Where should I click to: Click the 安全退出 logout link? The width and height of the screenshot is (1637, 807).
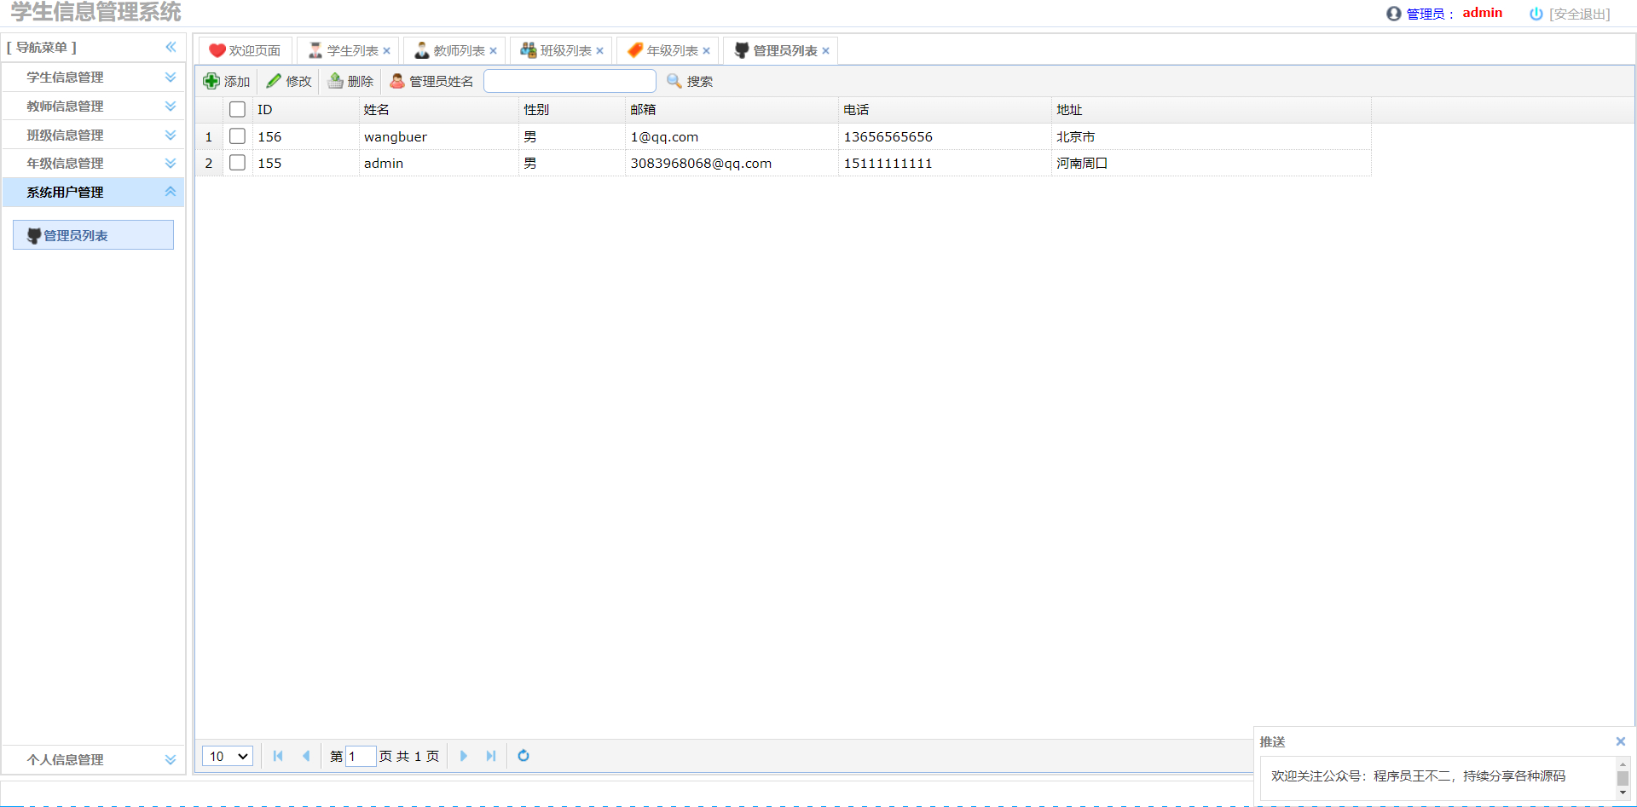click(1579, 14)
